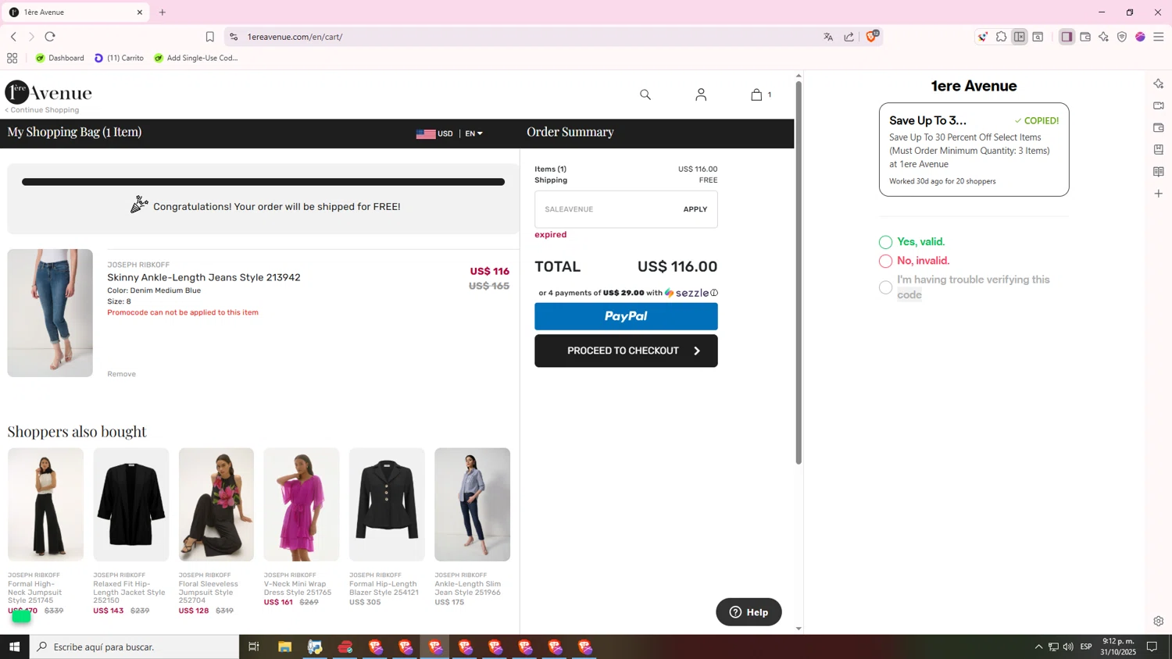Click the Windows taskbar search box
The image size is (1172, 659).
coord(134,647)
